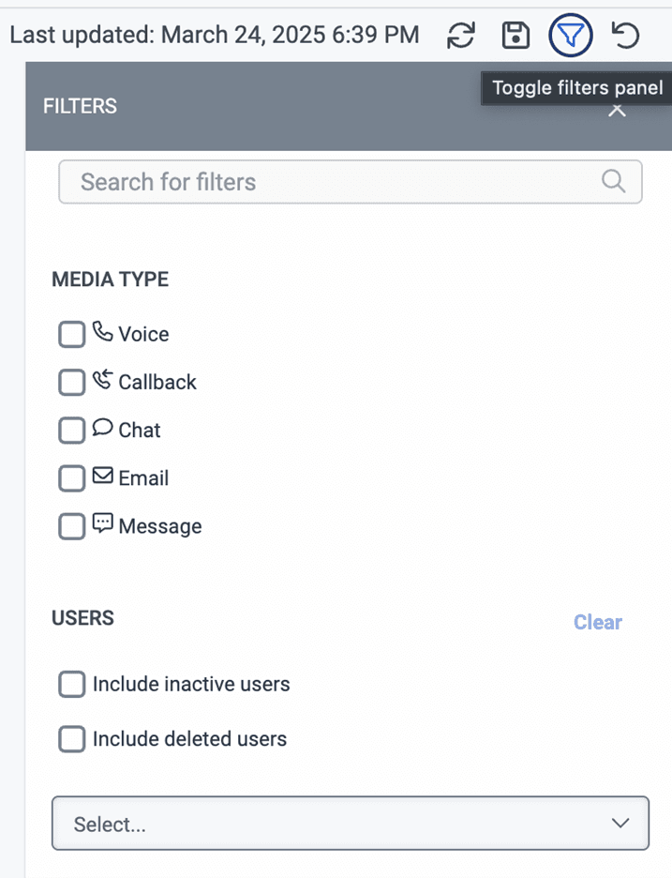Expand the Select combo box arrow
The width and height of the screenshot is (672, 878).
click(620, 823)
